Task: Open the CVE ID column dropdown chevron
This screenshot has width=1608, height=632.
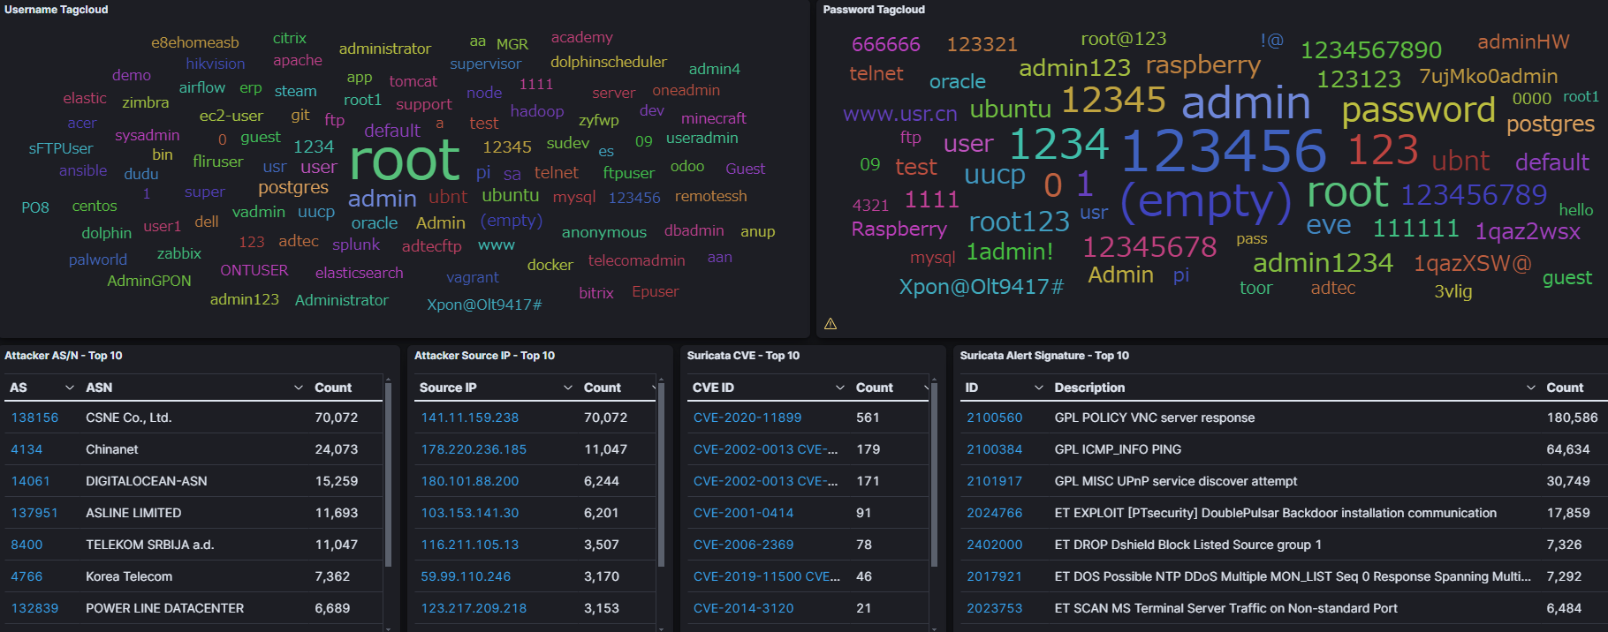Action: coord(840,387)
